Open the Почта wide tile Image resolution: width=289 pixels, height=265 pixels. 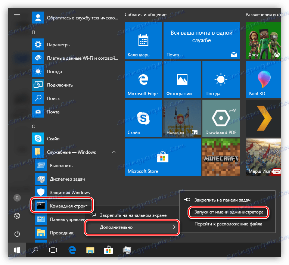[202, 41]
